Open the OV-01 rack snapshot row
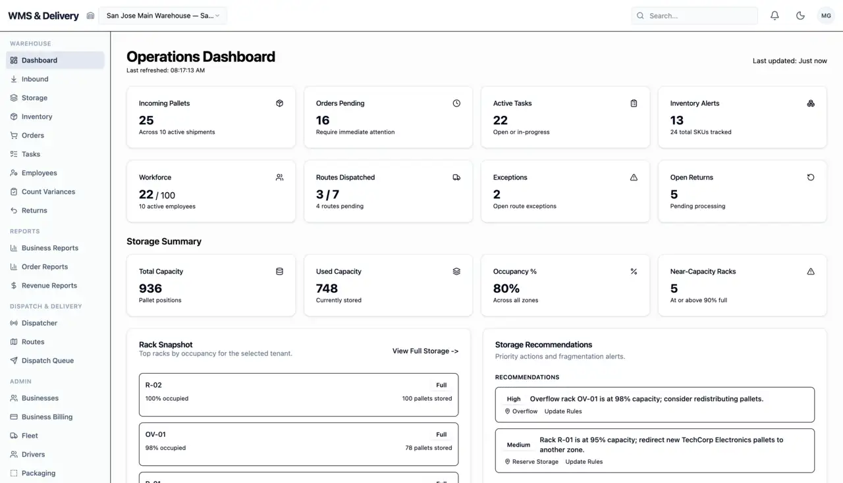 (x=298, y=444)
